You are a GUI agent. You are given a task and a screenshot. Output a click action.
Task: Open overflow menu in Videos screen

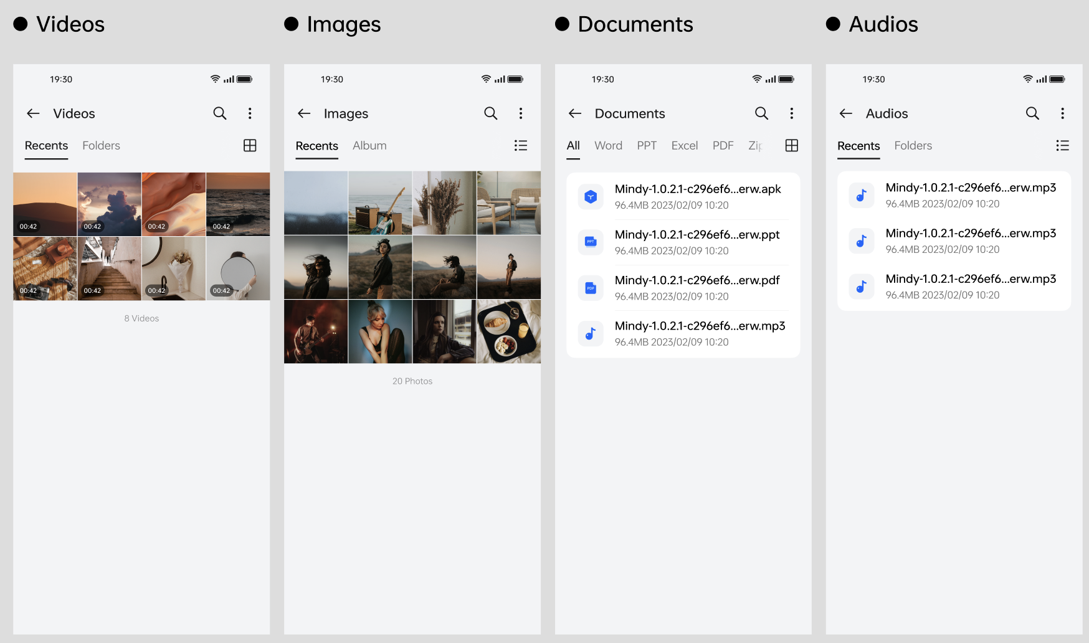(x=250, y=113)
